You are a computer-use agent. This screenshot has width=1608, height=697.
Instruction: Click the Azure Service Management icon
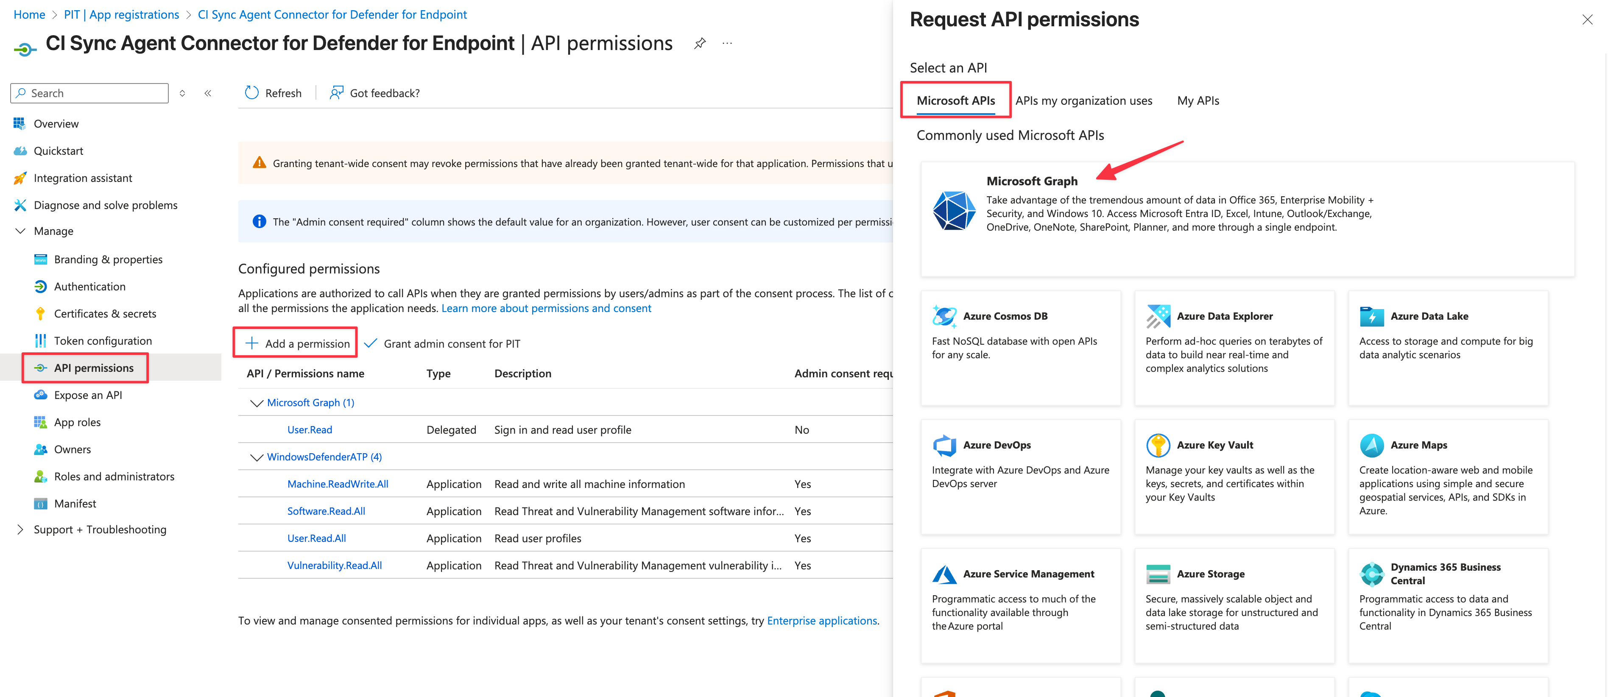point(944,574)
